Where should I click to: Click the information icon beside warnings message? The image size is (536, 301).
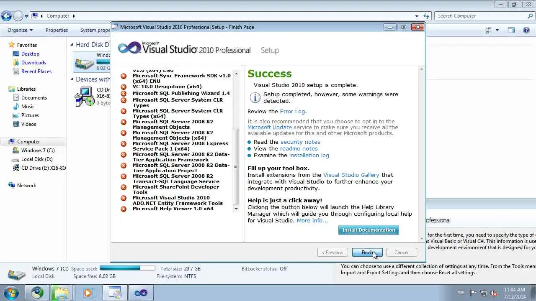coord(255,98)
